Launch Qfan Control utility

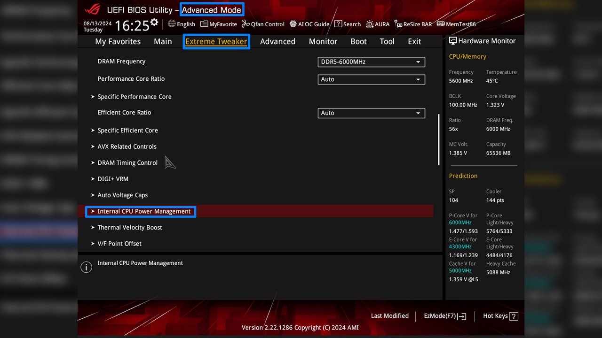click(x=263, y=24)
